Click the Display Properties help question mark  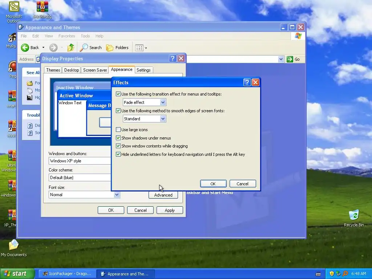pos(173,58)
